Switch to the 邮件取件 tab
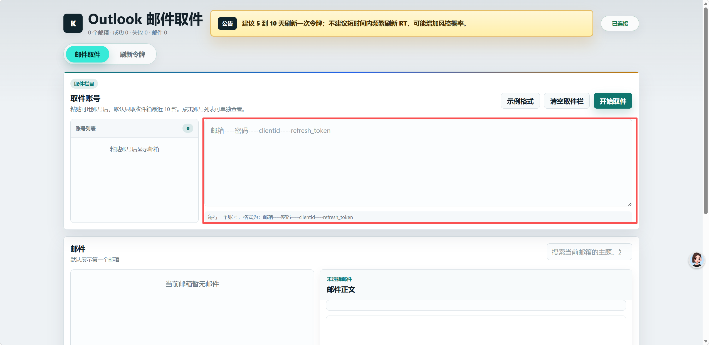The height and width of the screenshot is (345, 709). [x=87, y=54]
